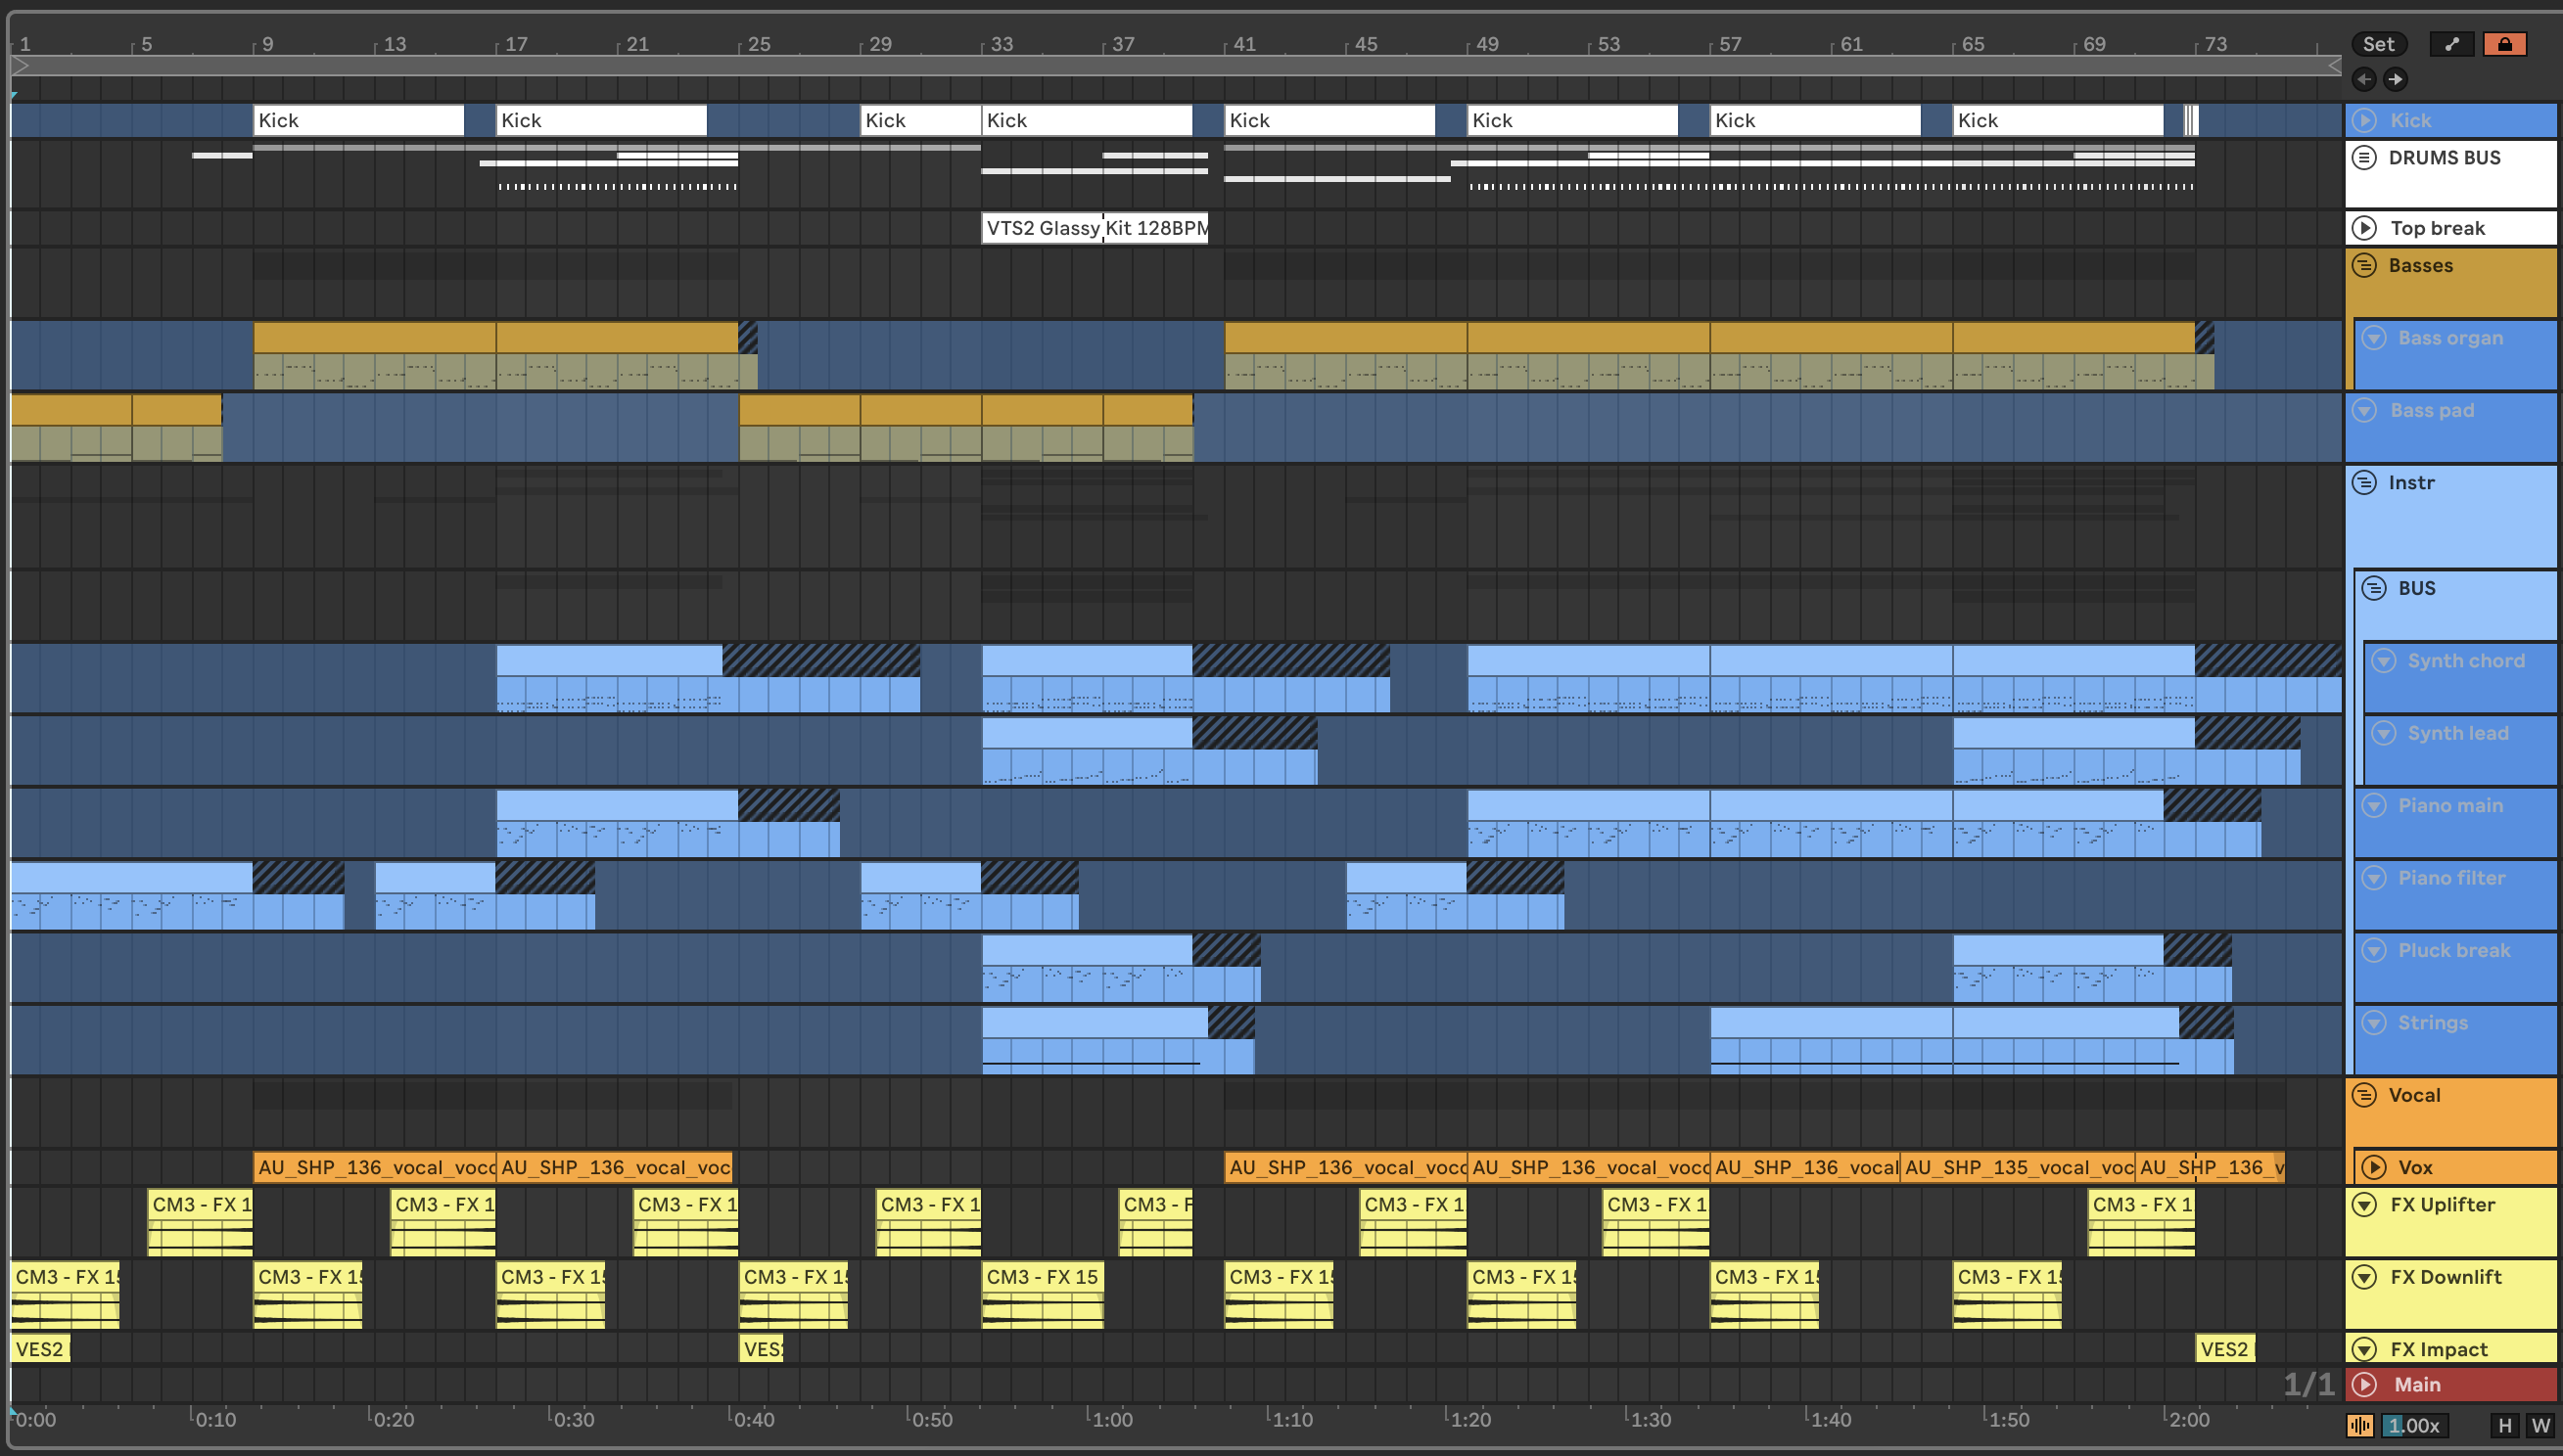Click the overview bar right edge handle
This screenshot has width=2563, height=1456.
pos(2334,65)
